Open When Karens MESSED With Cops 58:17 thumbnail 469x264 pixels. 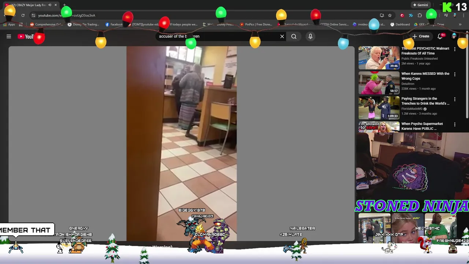(379, 82)
